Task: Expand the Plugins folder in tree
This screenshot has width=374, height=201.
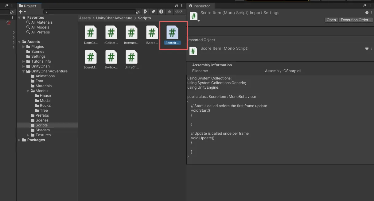Action: 24,47
